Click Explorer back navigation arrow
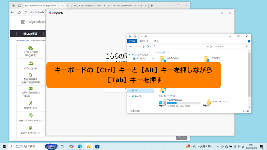Screen dimensions: 267x150 pos(130,46)
